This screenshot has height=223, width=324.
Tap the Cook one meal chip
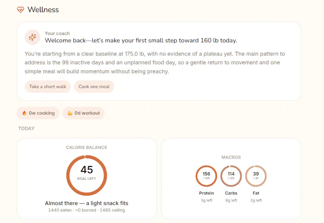pyautogui.click(x=94, y=86)
